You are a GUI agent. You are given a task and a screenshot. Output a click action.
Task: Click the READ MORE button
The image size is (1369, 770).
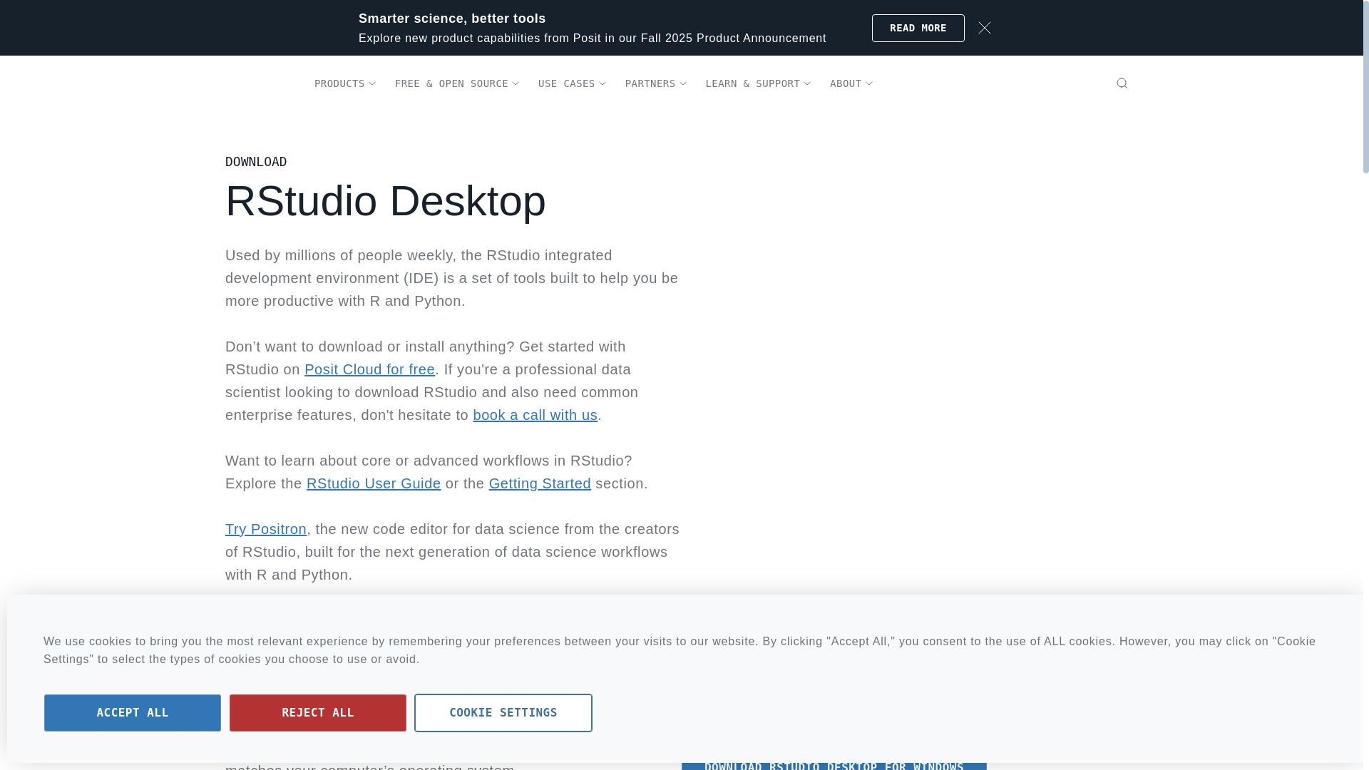918,29
